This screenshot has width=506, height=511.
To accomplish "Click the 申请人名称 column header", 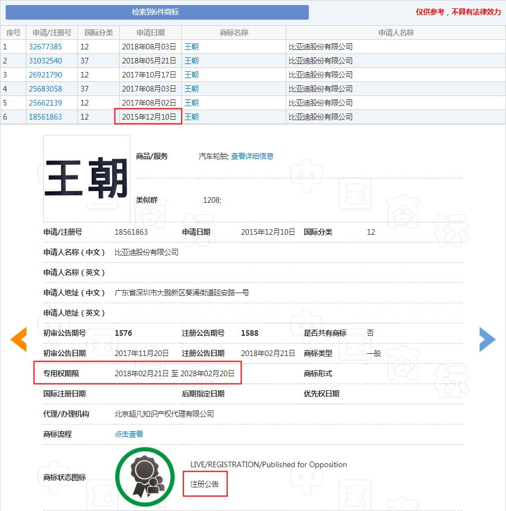I will 396,33.
